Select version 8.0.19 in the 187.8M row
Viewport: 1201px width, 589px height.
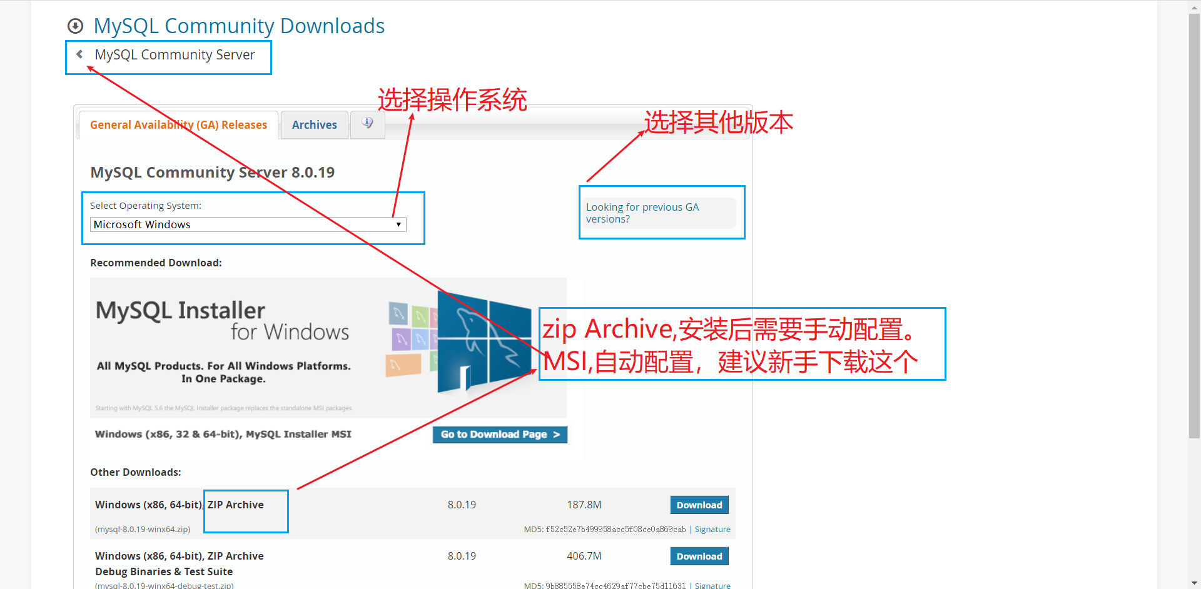[462, 505]
